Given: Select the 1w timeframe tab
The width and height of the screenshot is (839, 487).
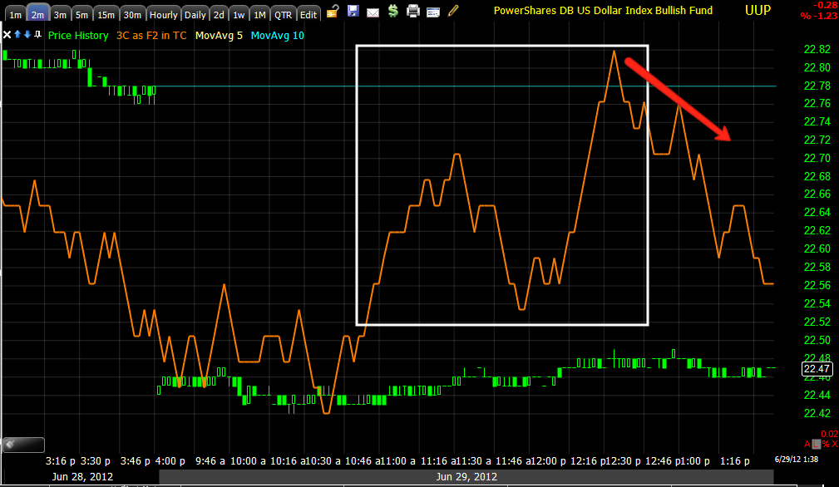Looking at the screenshot, I should pos(239,14).
